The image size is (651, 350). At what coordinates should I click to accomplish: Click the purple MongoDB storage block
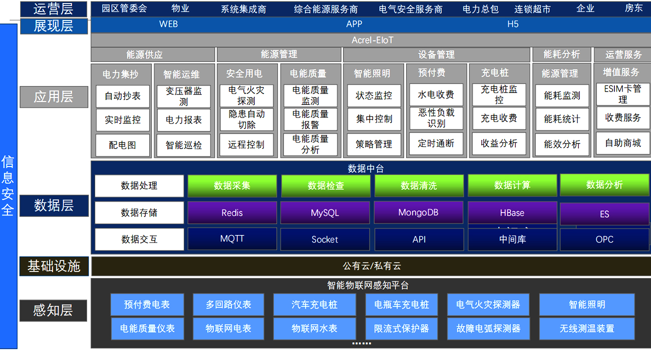pyautogui.click(x=418, y=212)
